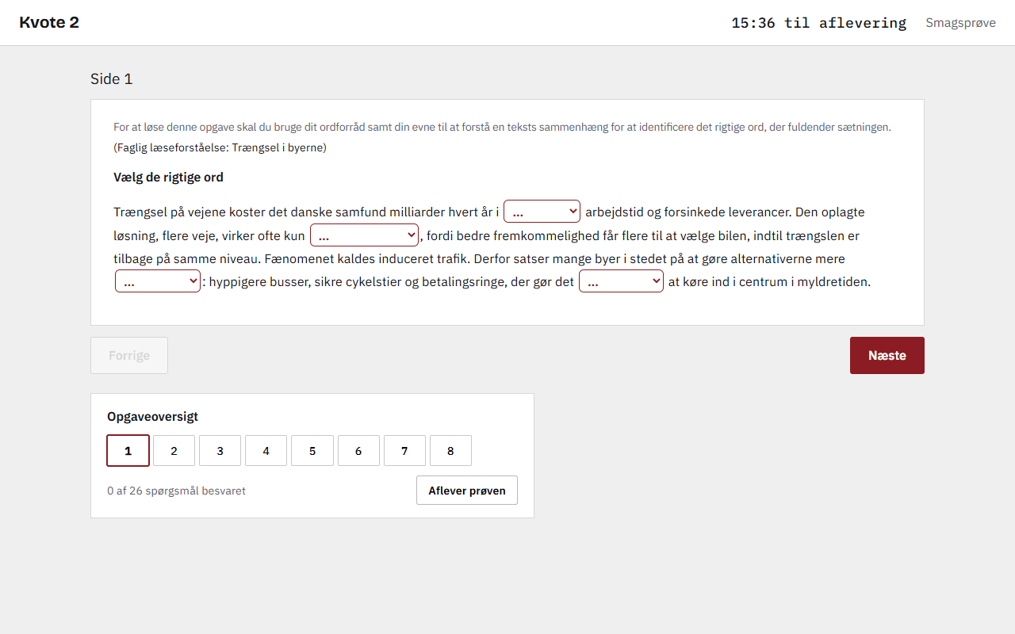This screenshot has height=634, width=1015.
Task: Click "(Faglig læseforståelse: Trængsel i byerne)" text
Action: coord(220,147)
